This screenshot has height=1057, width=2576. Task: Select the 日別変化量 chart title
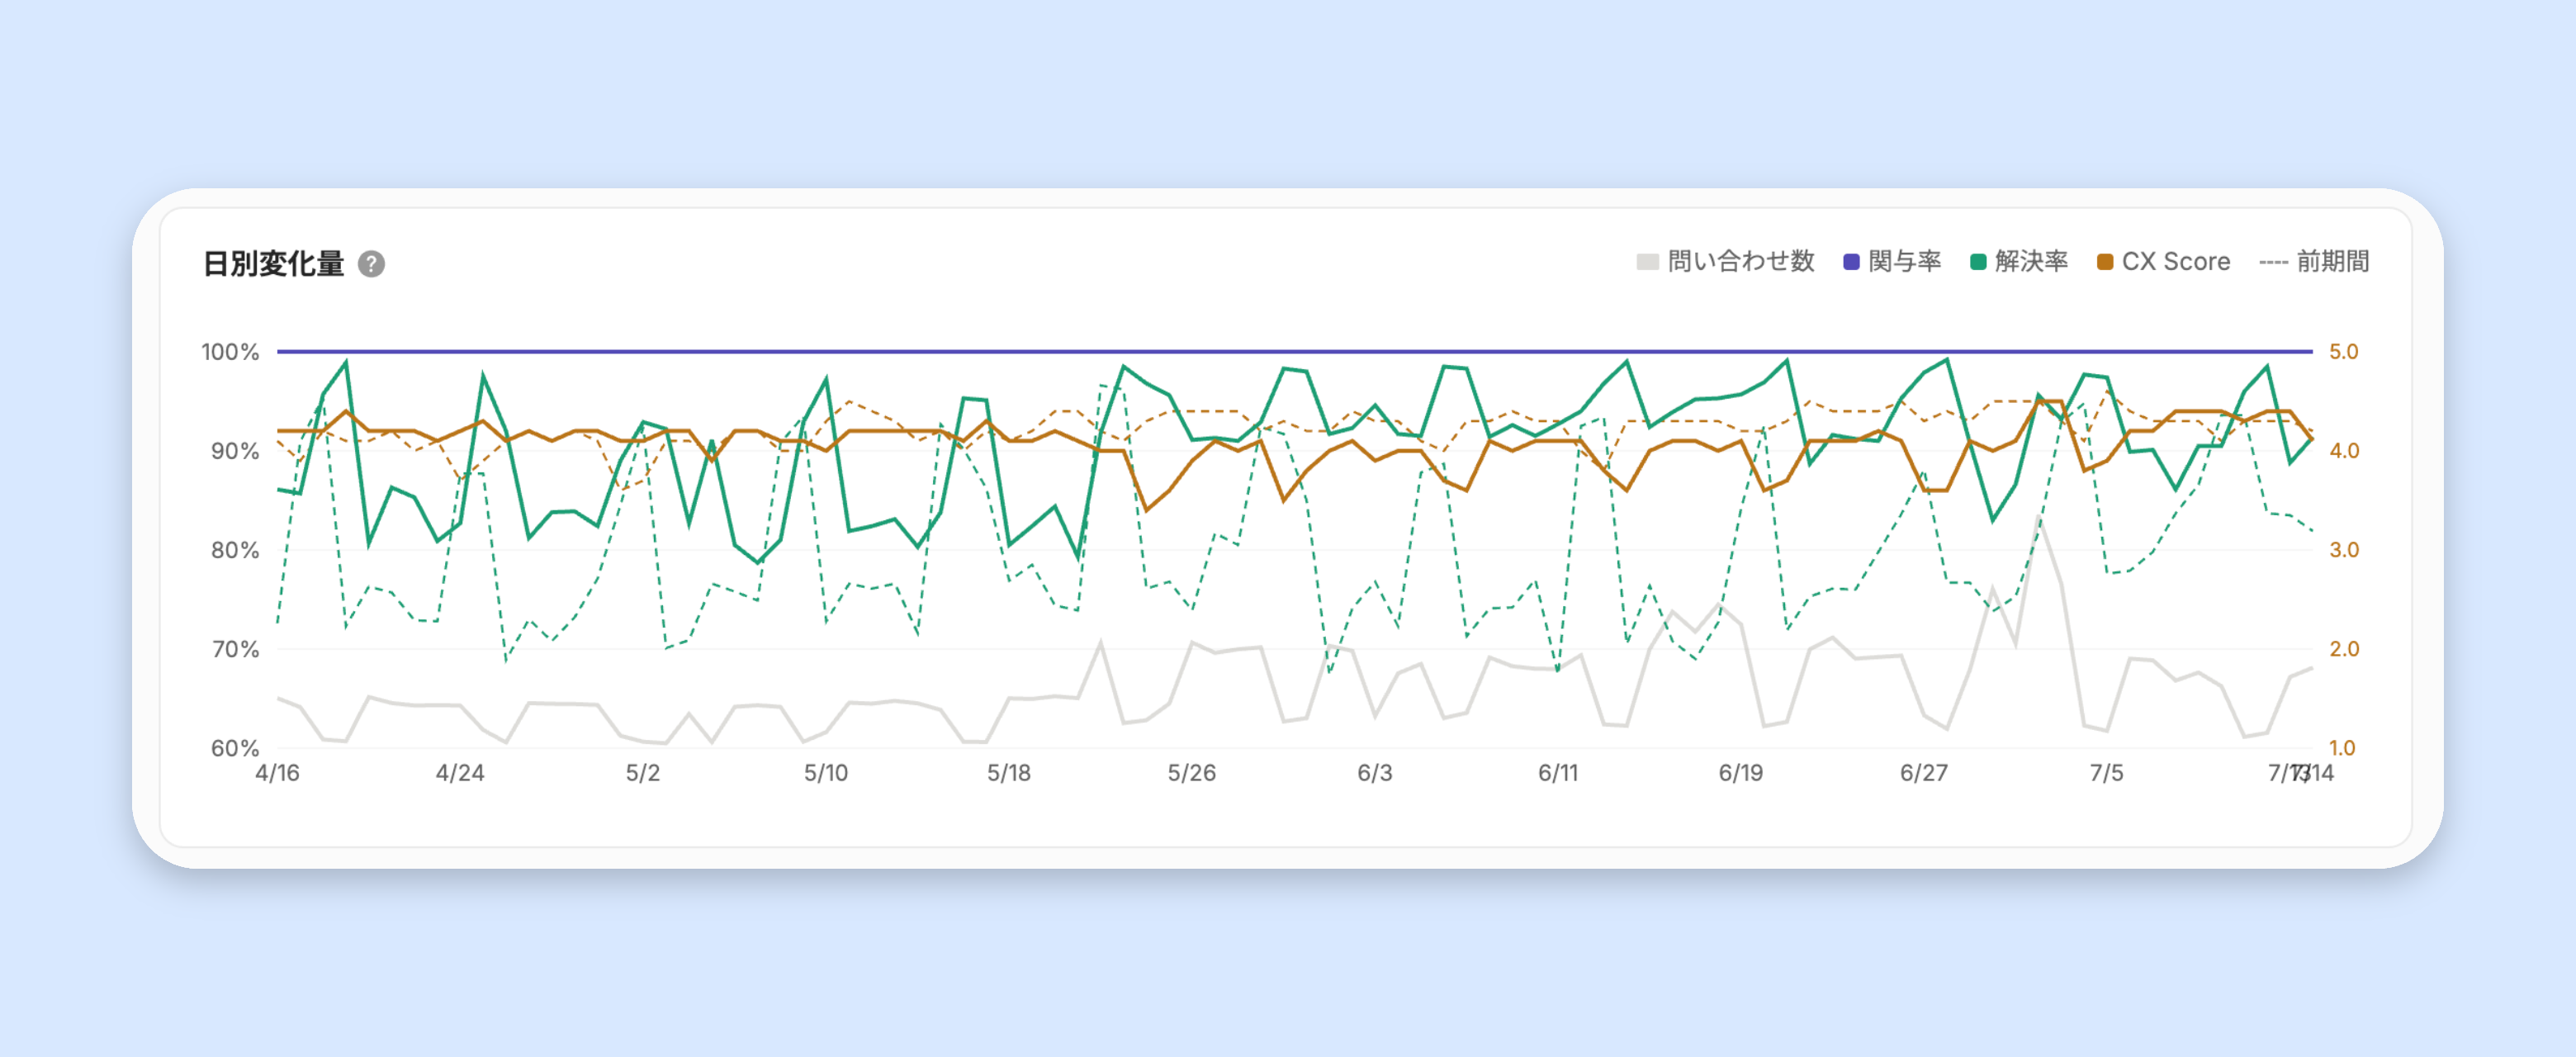point(273,264)
